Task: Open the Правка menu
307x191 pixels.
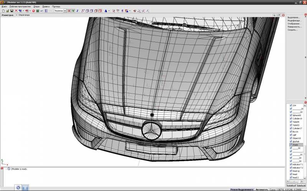Action: coord(46,6)
